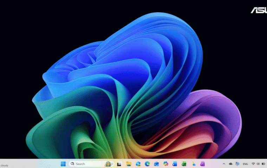Open the Windows Start menu
The width and height of the screenshot is (267, 168).
(63, 164)
